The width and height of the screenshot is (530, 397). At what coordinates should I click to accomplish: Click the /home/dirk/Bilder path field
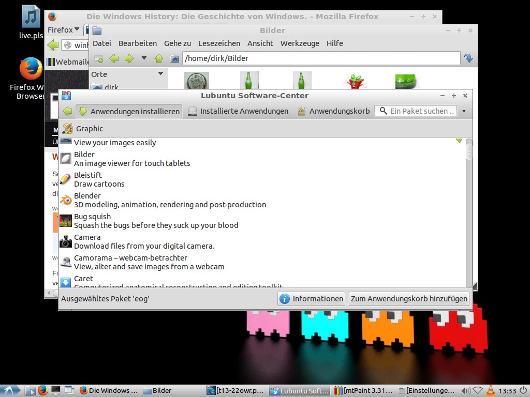(x=321, y=58)
